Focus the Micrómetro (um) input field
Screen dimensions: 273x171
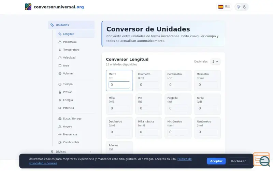[x=178, y=132]
